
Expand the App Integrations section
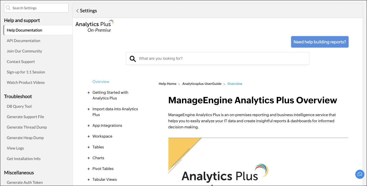pos(89,126)
